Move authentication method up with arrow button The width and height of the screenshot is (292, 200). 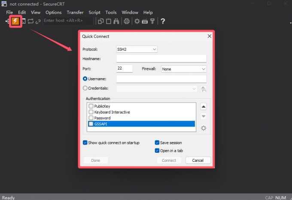coord(204,106)
